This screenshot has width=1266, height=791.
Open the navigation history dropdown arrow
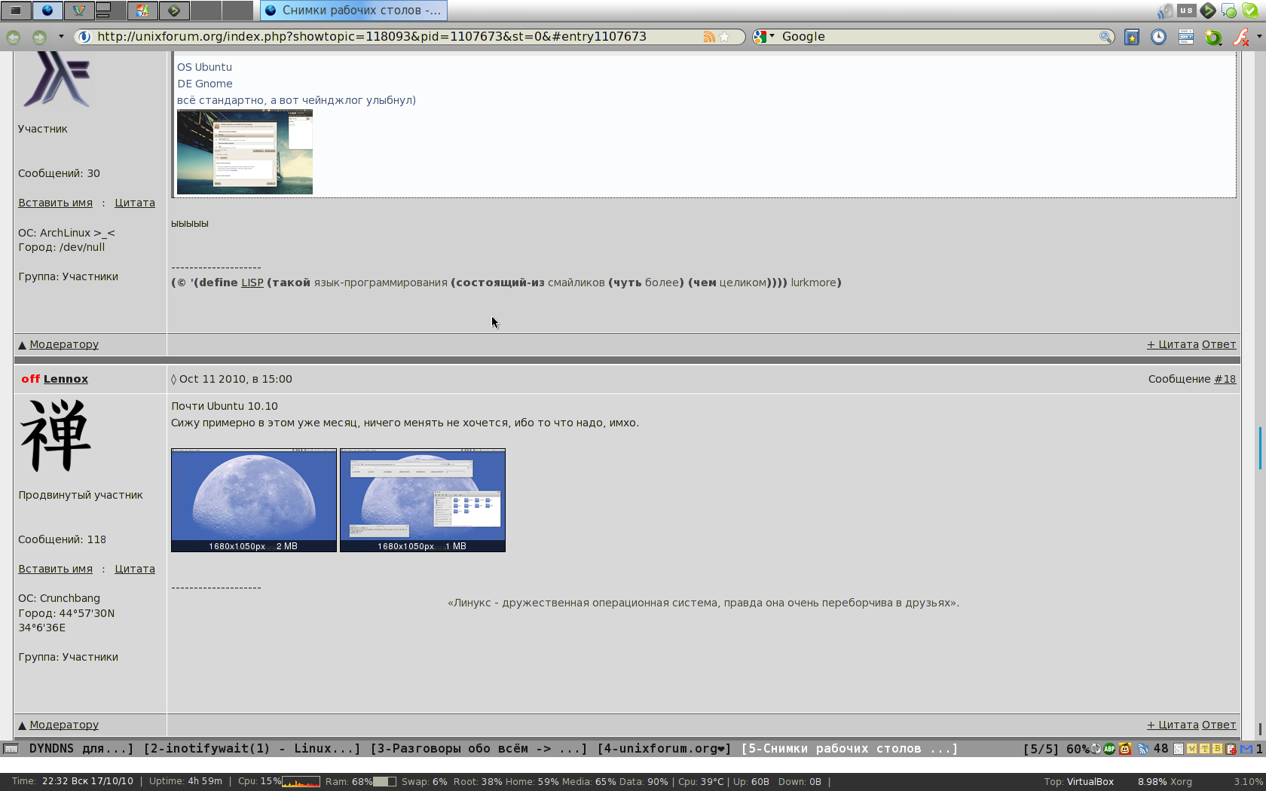(x=61, y=37)
